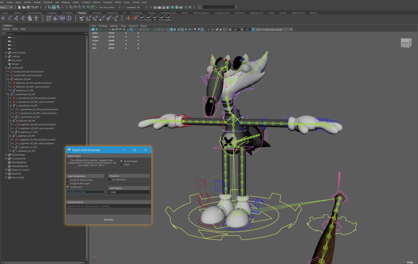Click the viewport Use All Lights bulb icon
Viewport: 418px width, 264px height.
click(186, 29)
